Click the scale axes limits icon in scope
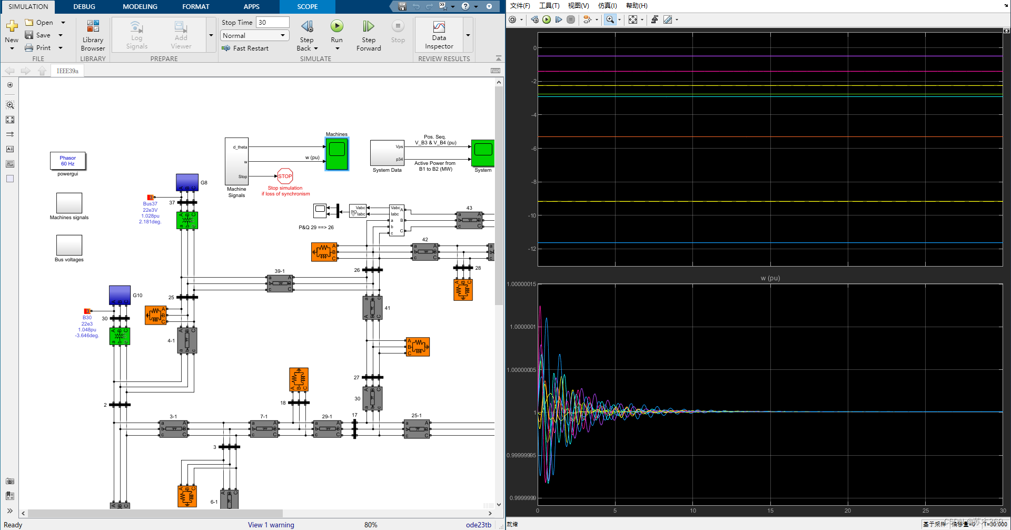This screenshot has width=1011, height=530. pos(633,19)
